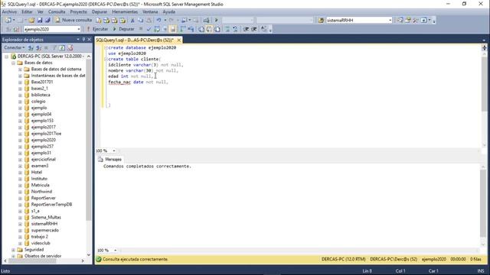Click the Depurar button in toolbar
This screenshot has width=490, height=275.
click(x=123, y=29)
